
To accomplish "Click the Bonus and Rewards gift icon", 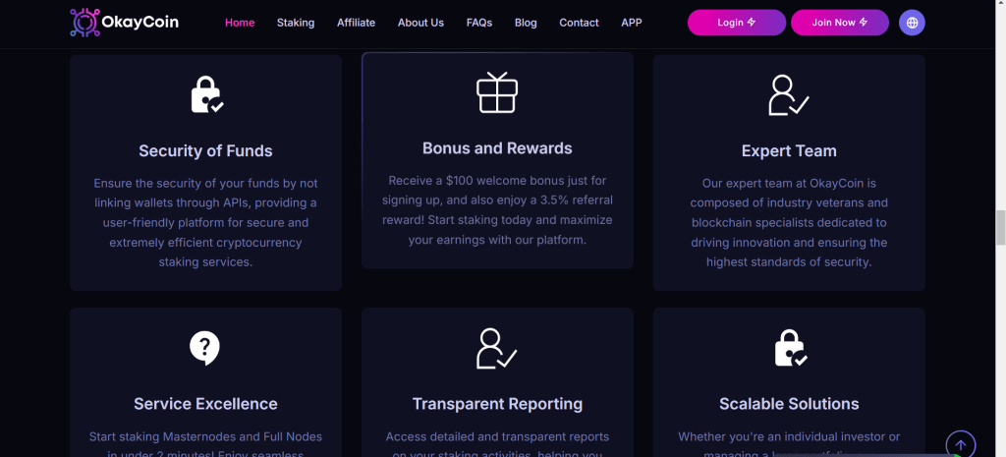I will [x=497, y=92].
